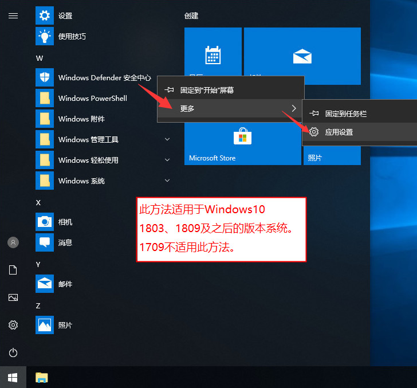Viewport: 417px width, 388px height.
Task: Open the 邮件 mail app icon in list
Action: click(45, 284)
